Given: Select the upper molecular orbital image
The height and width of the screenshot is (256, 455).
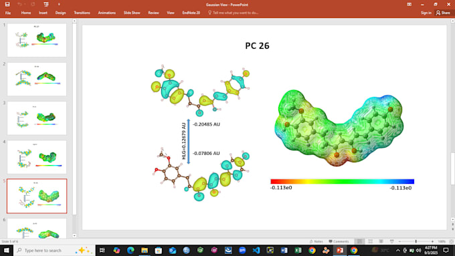Looking at the screenshot, I should point(201,91).
